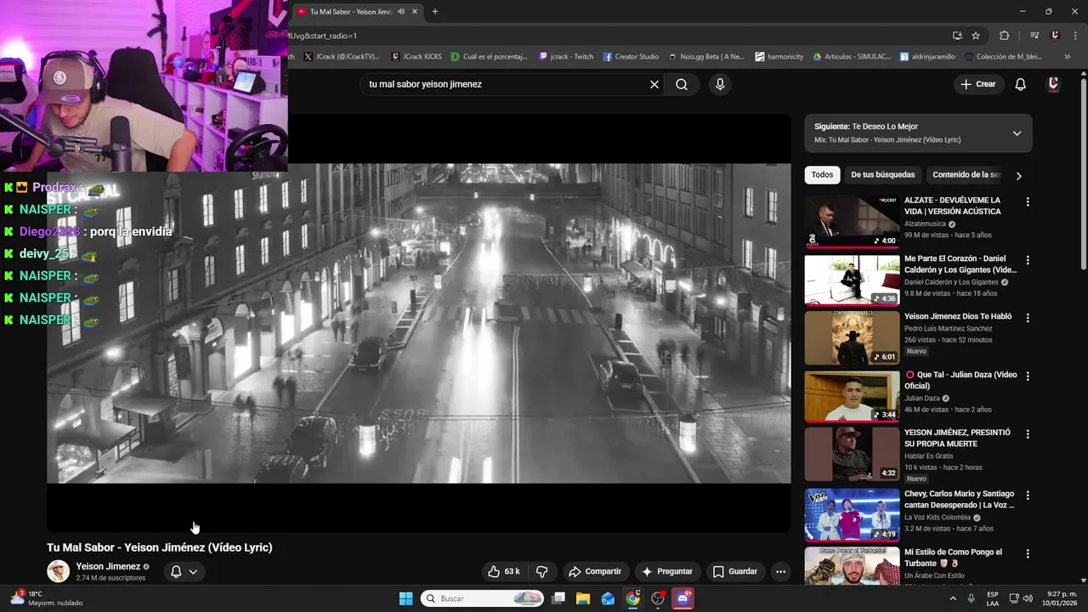
Task: Open options for Yeison Jimenez Dios Te Habló
Action: point(1028,318)
